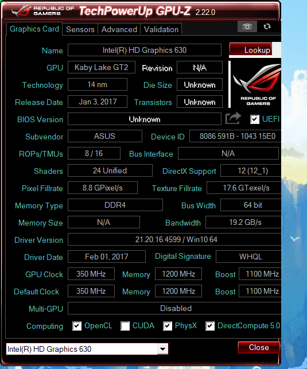Toggle the UEFI checkbox
This screenshot has width=307, height=369.
[x=254, y=119]
